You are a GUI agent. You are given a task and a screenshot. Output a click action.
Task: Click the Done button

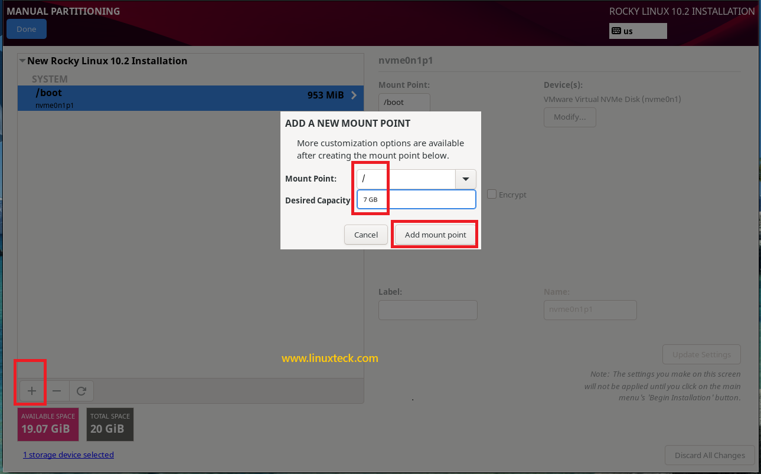click(x=27, y=29)
